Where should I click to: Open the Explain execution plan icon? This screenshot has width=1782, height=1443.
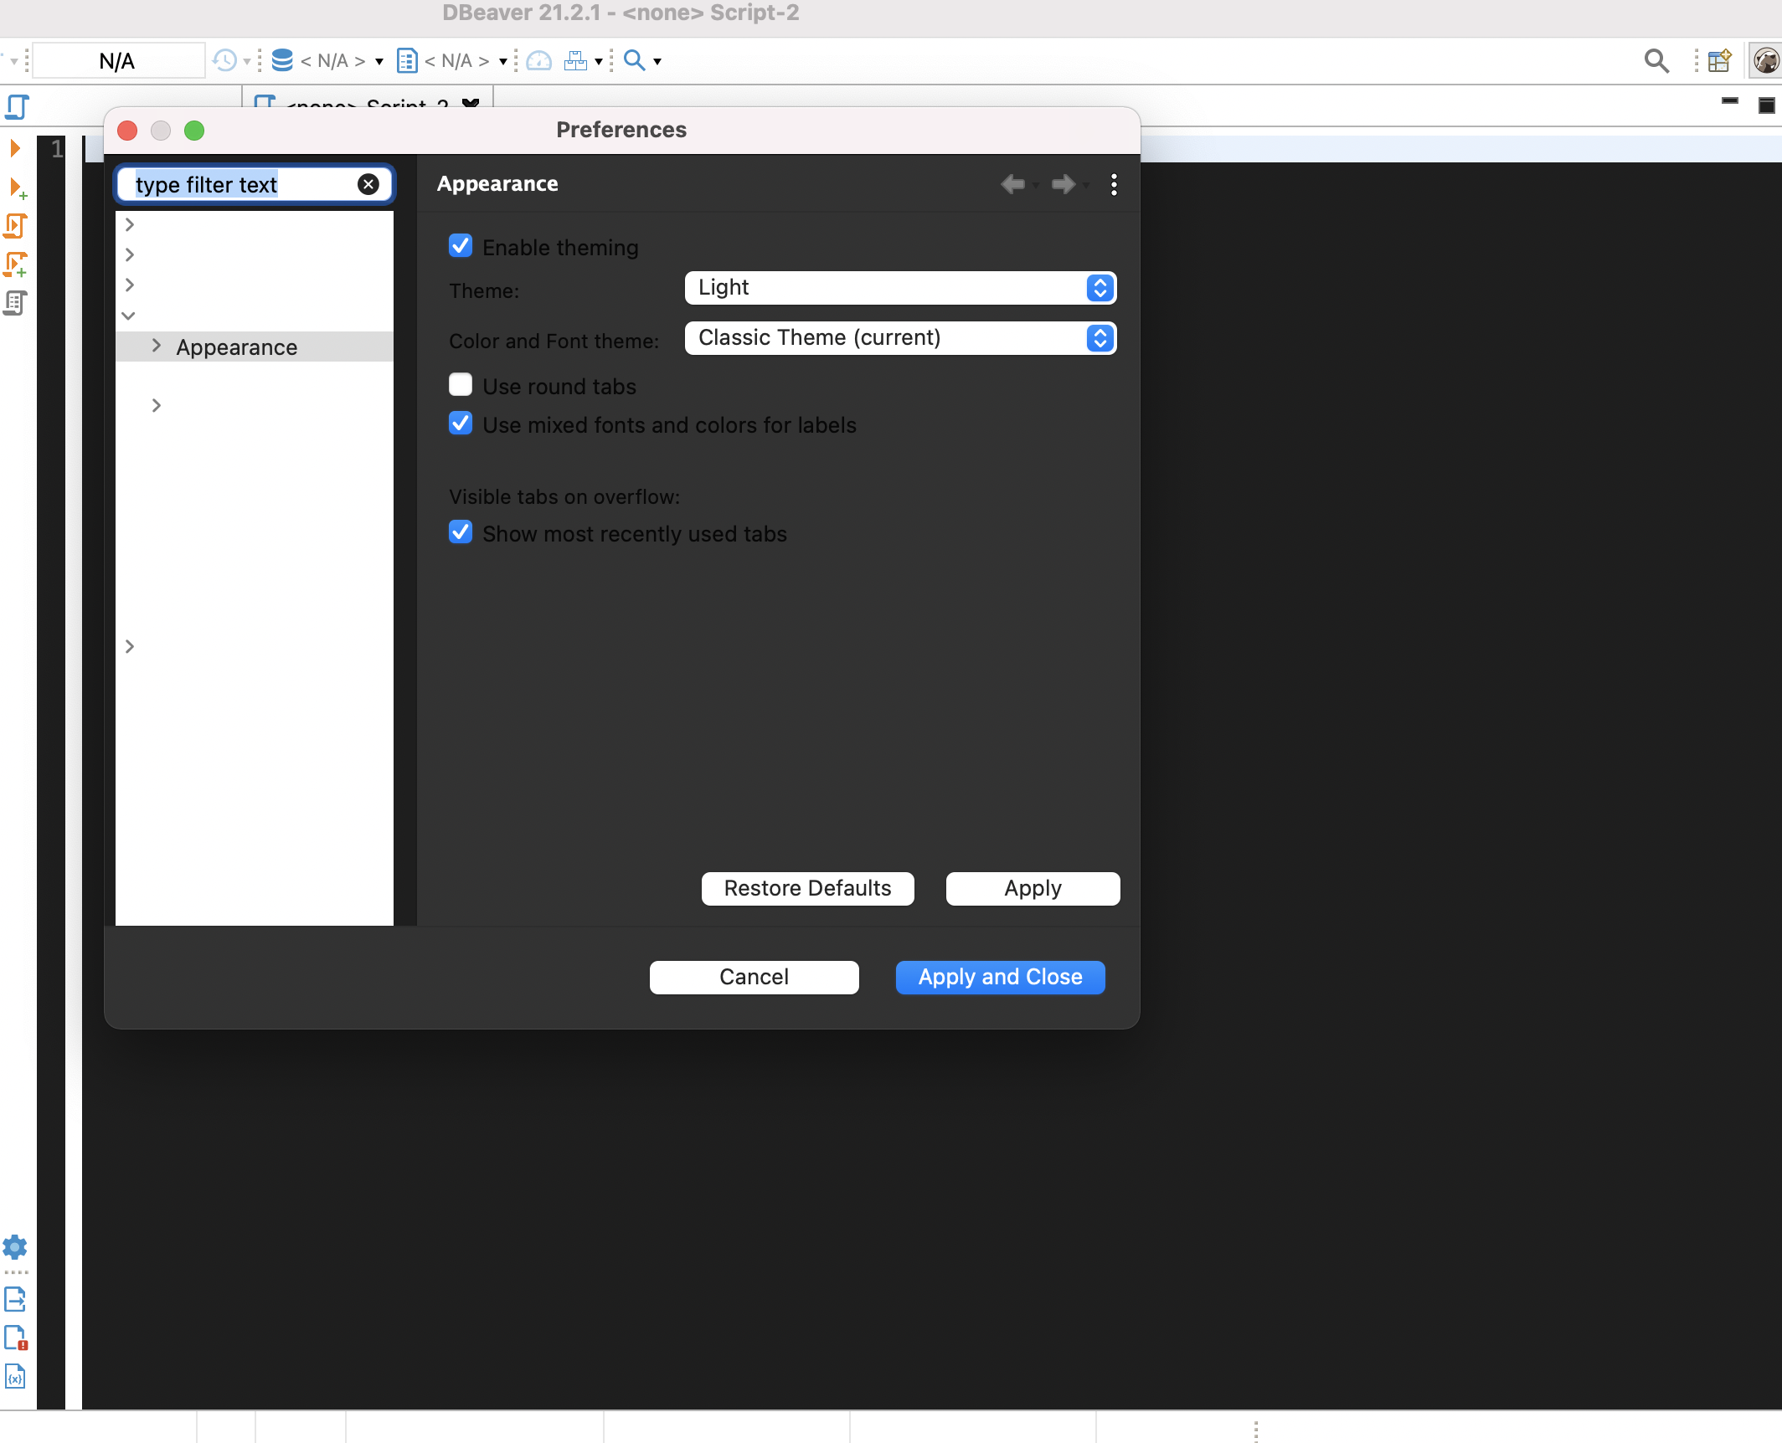click(x=15, y=303)
